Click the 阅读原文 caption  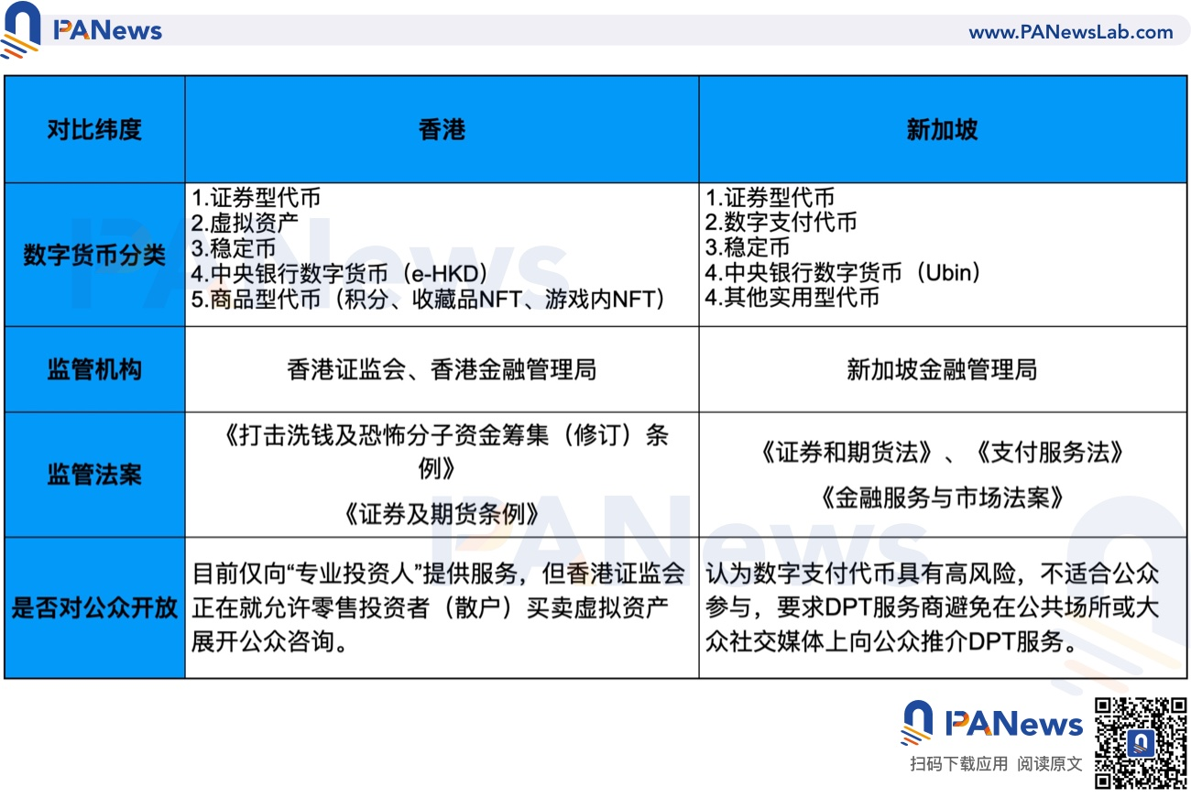pyautogui.click(x=1050, y=763)
